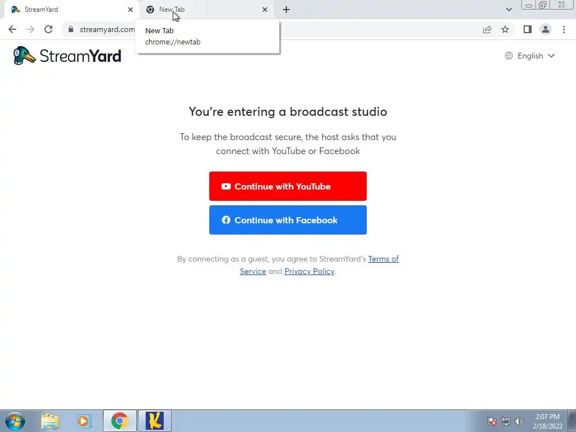This screenshot has height=432, width=576.
Task: Expand the tab search chevron
Action: (x=508, y=10)
